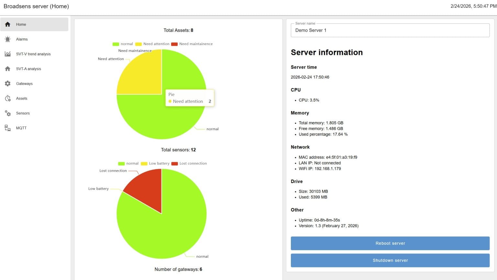
Task: Click 'Number of gateways: 6' title
Action: (178, 269)
